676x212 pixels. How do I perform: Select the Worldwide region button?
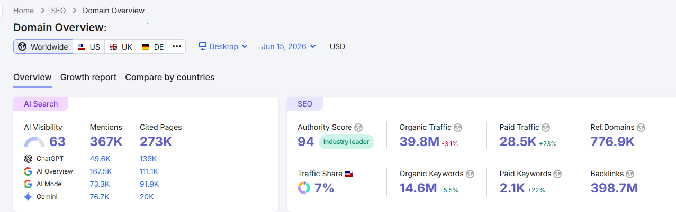coord(43,46)
